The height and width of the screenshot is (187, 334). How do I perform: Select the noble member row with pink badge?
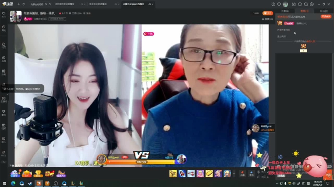point(304,23)
